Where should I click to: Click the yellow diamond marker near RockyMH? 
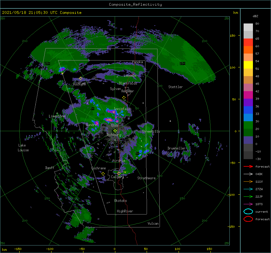(x=80, y=79)
